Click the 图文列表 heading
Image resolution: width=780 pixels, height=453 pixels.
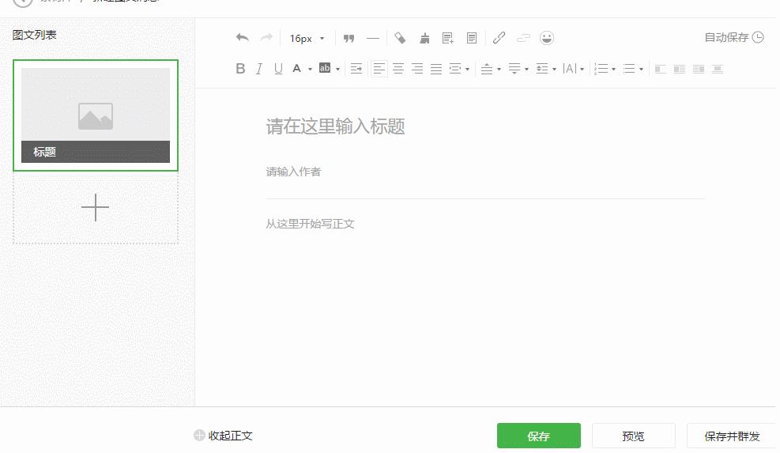(x=34, y=35)
